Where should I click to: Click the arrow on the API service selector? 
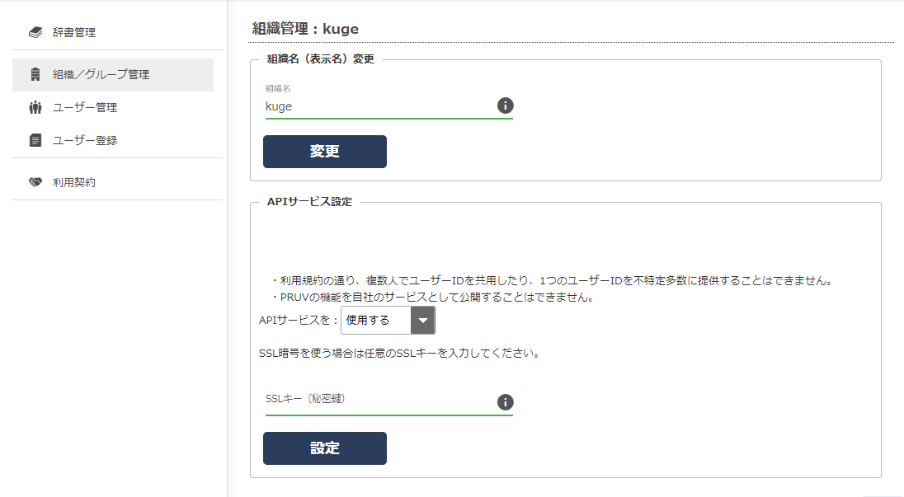[x=423, y=319]
